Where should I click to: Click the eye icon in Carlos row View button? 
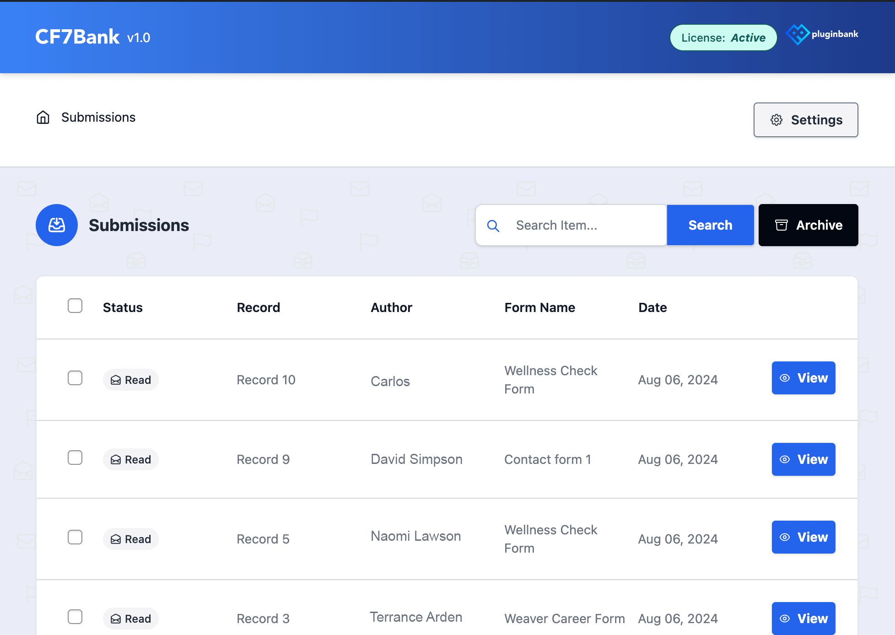785,378
